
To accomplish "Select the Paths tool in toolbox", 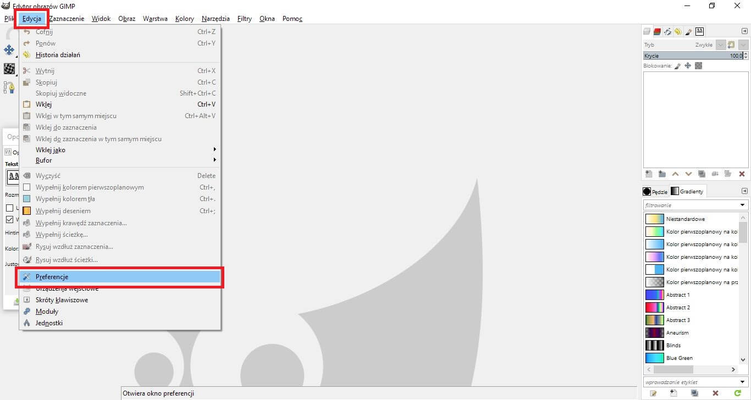I will click(9, 87).
